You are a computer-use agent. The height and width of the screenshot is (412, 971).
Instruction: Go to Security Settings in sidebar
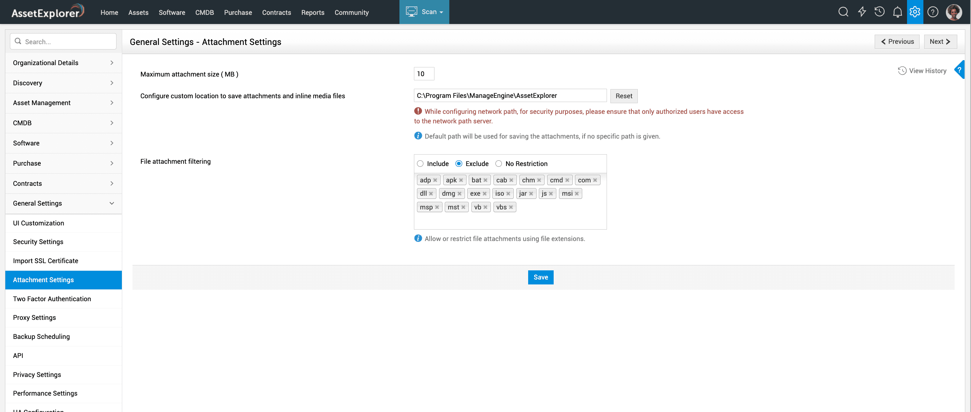pos(38,242)
